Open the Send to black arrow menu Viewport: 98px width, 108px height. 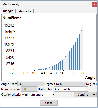pyautogui.click(x=94, y=94)
